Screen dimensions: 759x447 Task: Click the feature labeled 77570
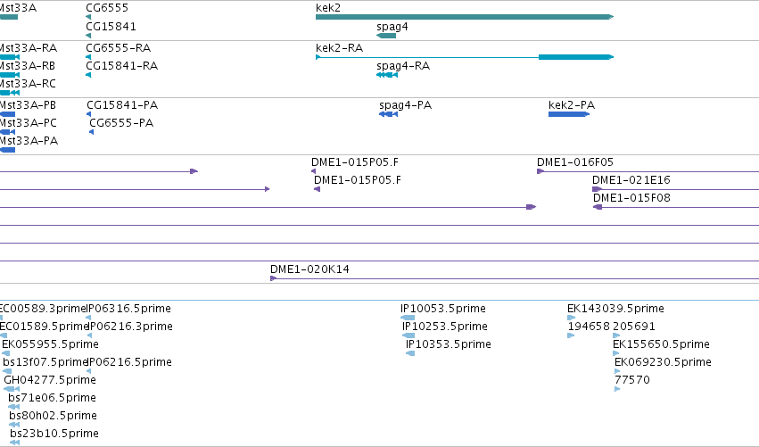coord(618,389)
